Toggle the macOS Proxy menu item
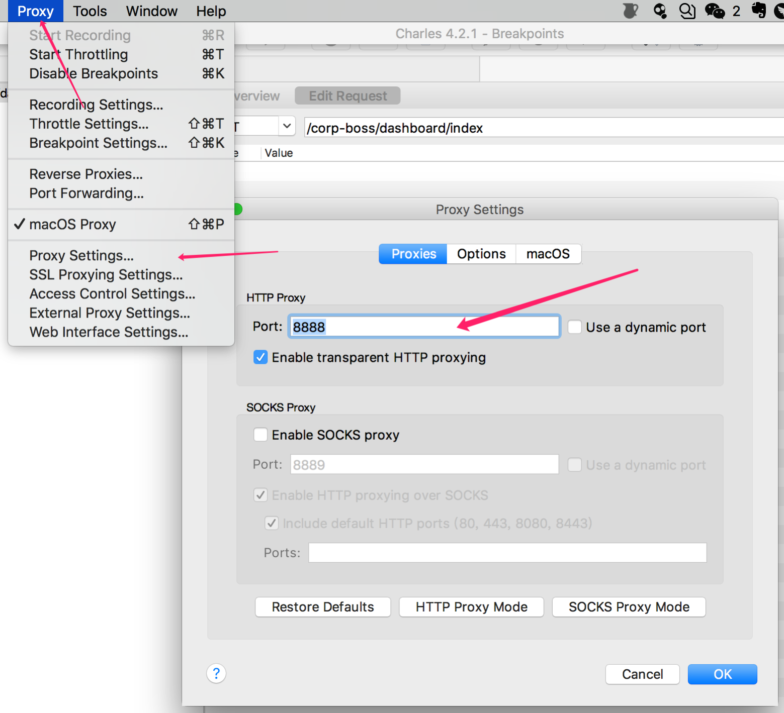The image size is (784, 713). (121, 224)
